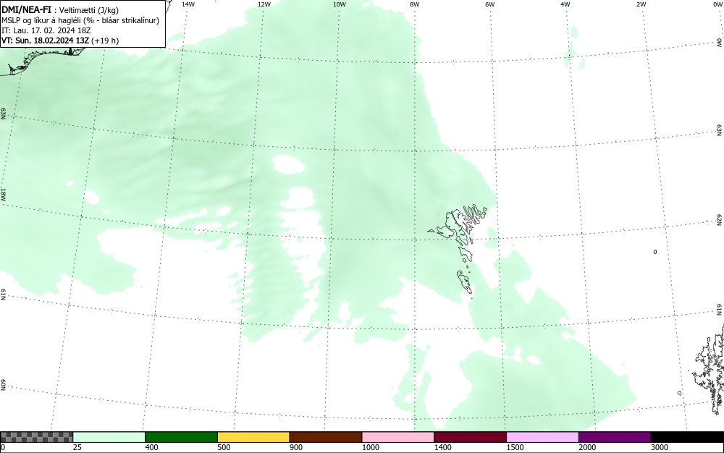The image size is (724, 453).
Task: Click the '60N' latitude label
Action: pos(3,386)
